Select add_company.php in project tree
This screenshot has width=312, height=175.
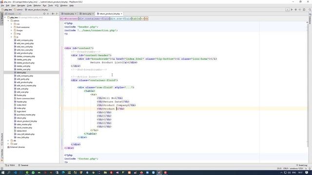pos(25,40)
